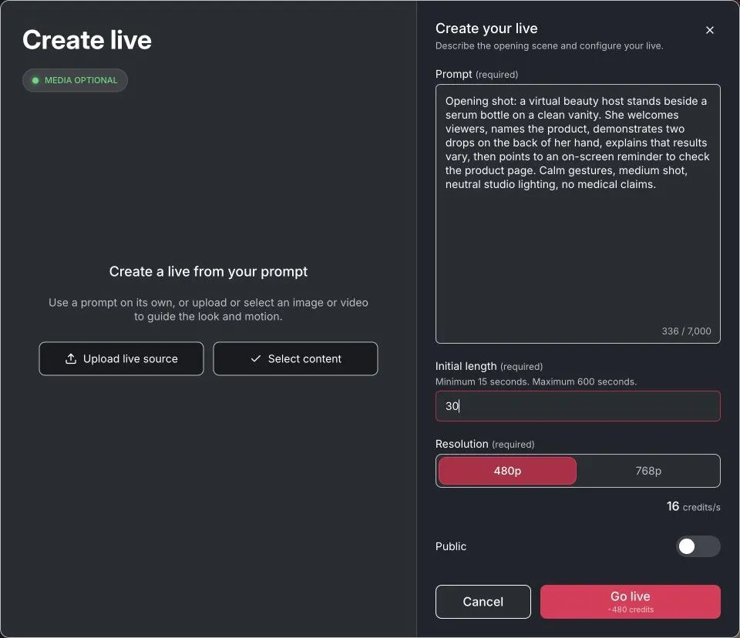Toggle the Public switch
This screenshot has height=638, width=740.
point(698,546)
